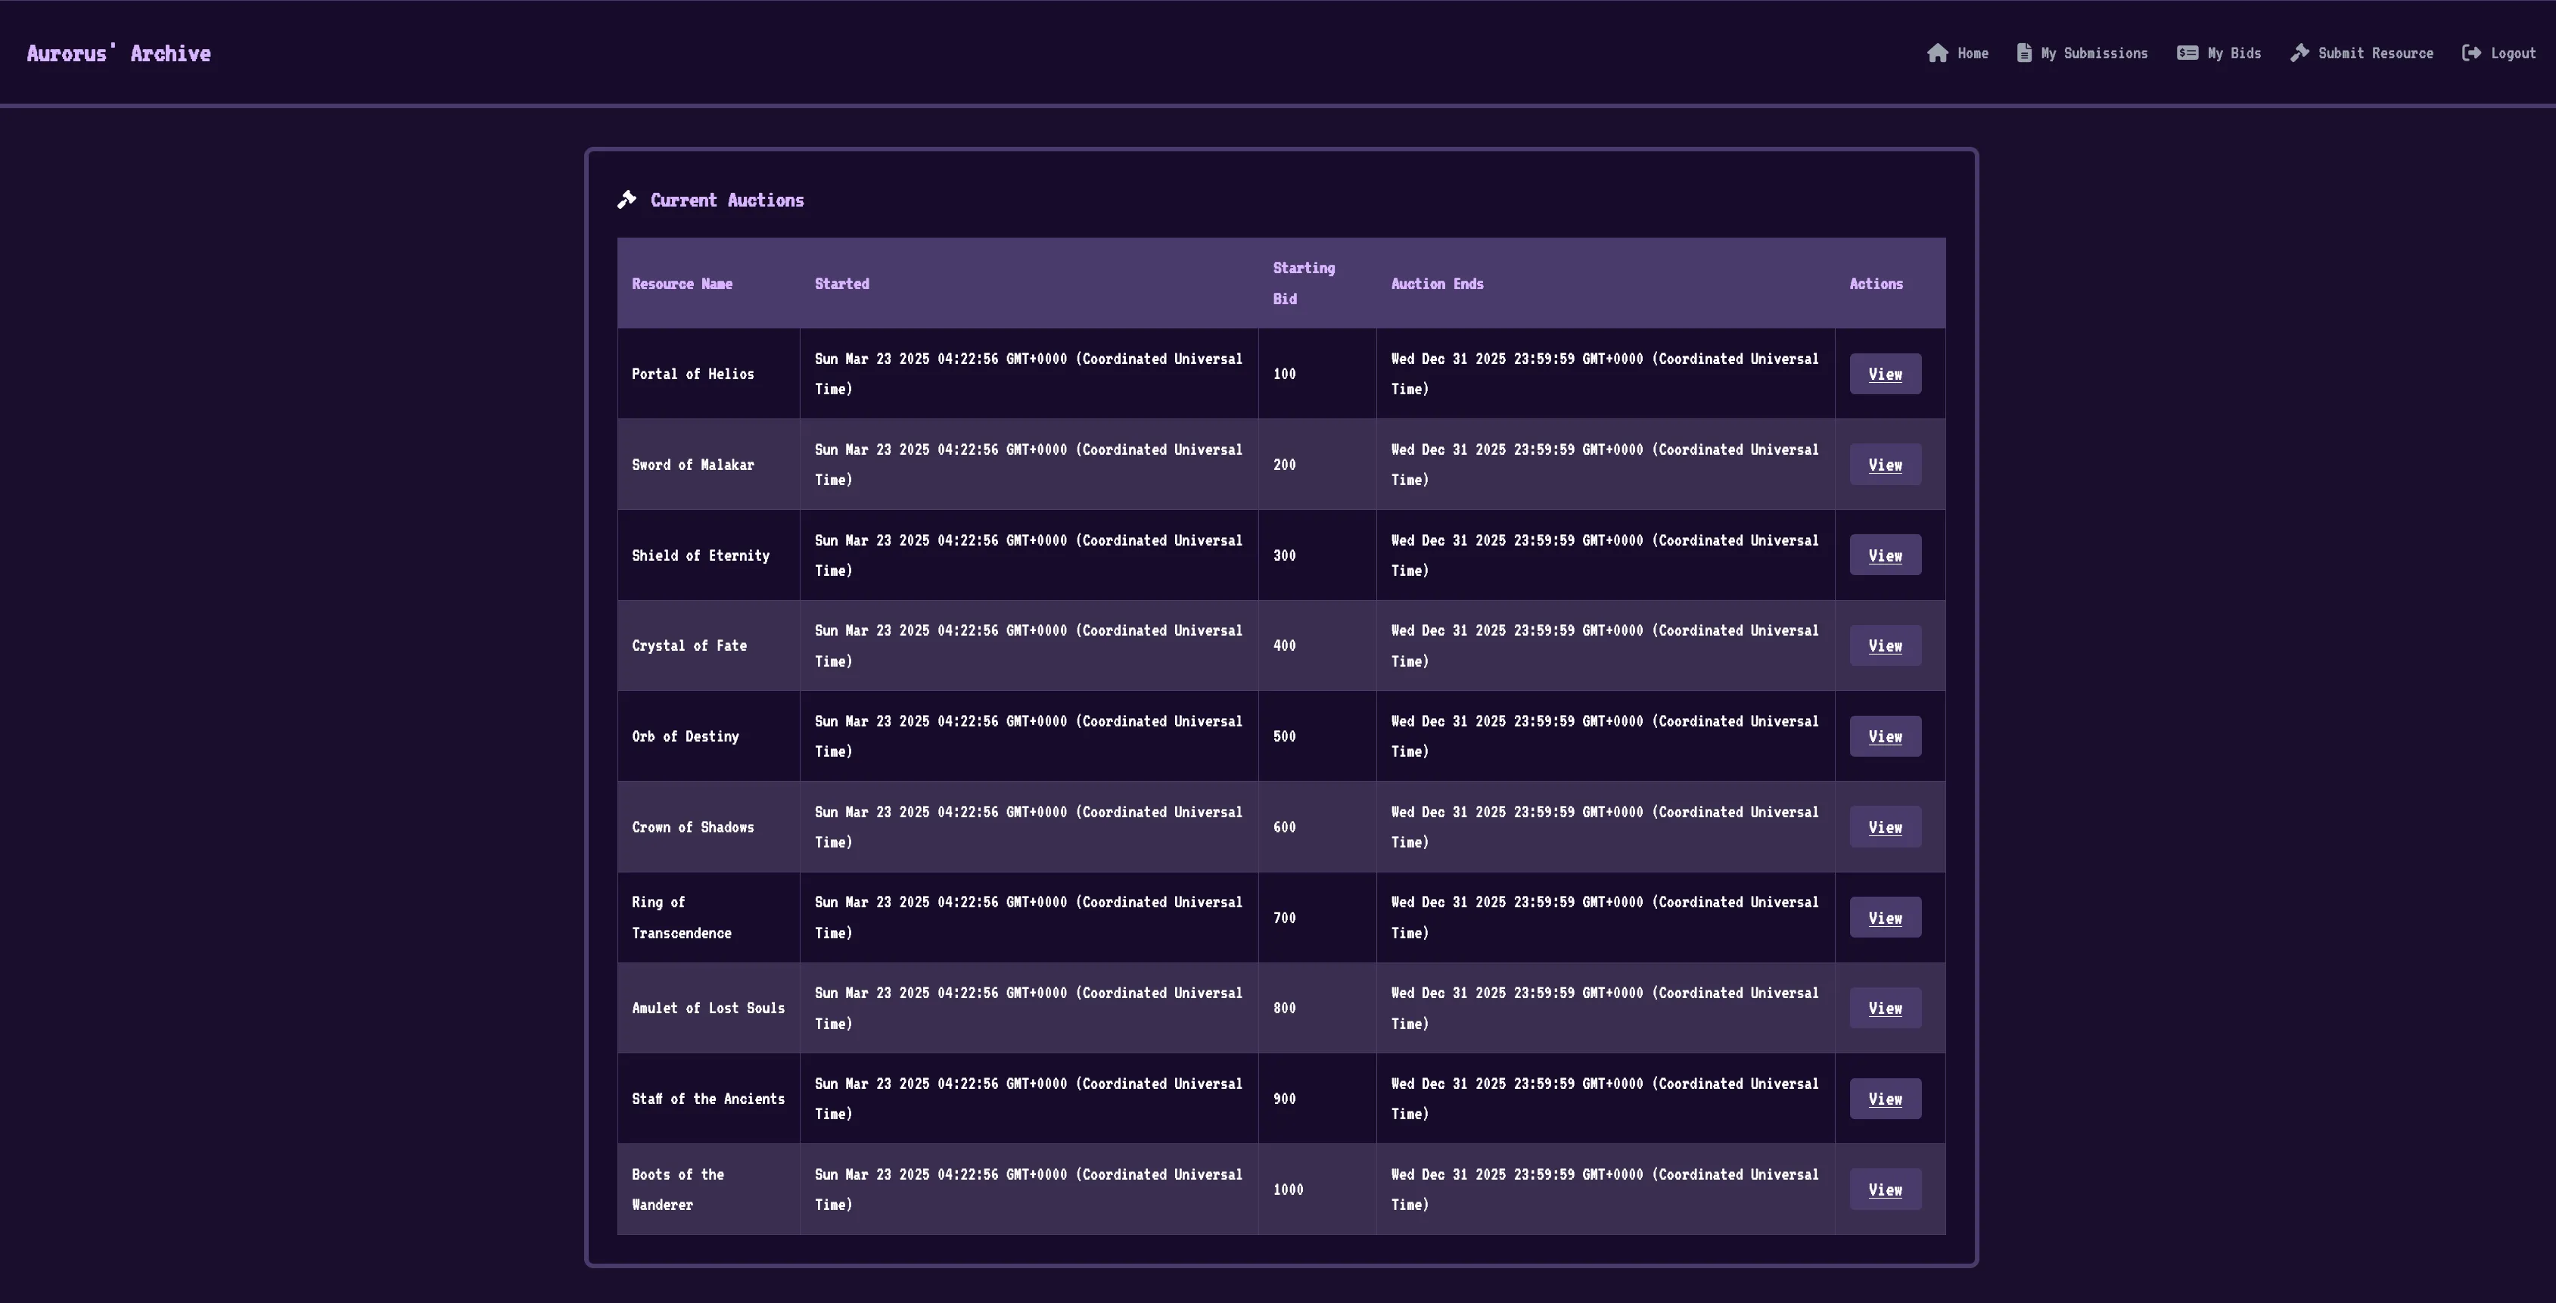Screen dimensions: 2556x1303
Task: Click the My Submissions document icon
Action: (x=2024, y=53)
